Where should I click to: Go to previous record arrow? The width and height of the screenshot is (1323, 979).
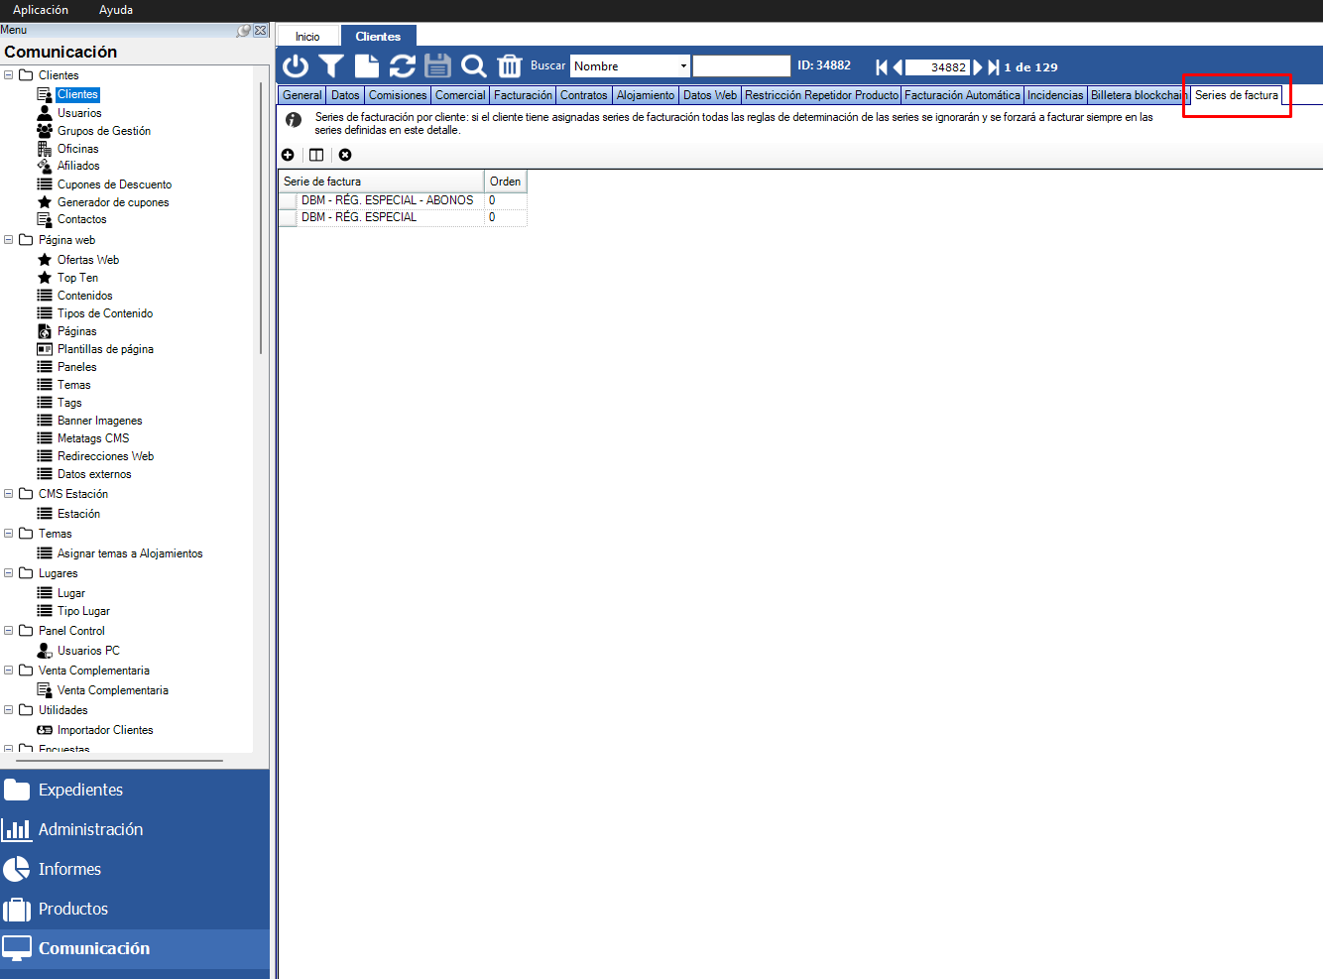coord(898,67)
